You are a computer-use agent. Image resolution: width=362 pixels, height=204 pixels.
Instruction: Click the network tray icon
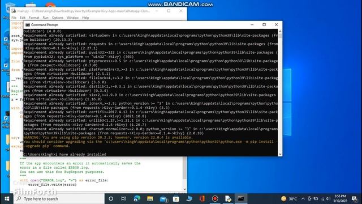[322, 199]
